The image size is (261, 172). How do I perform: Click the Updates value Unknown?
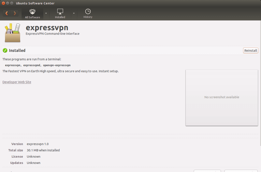pos(34,163)
